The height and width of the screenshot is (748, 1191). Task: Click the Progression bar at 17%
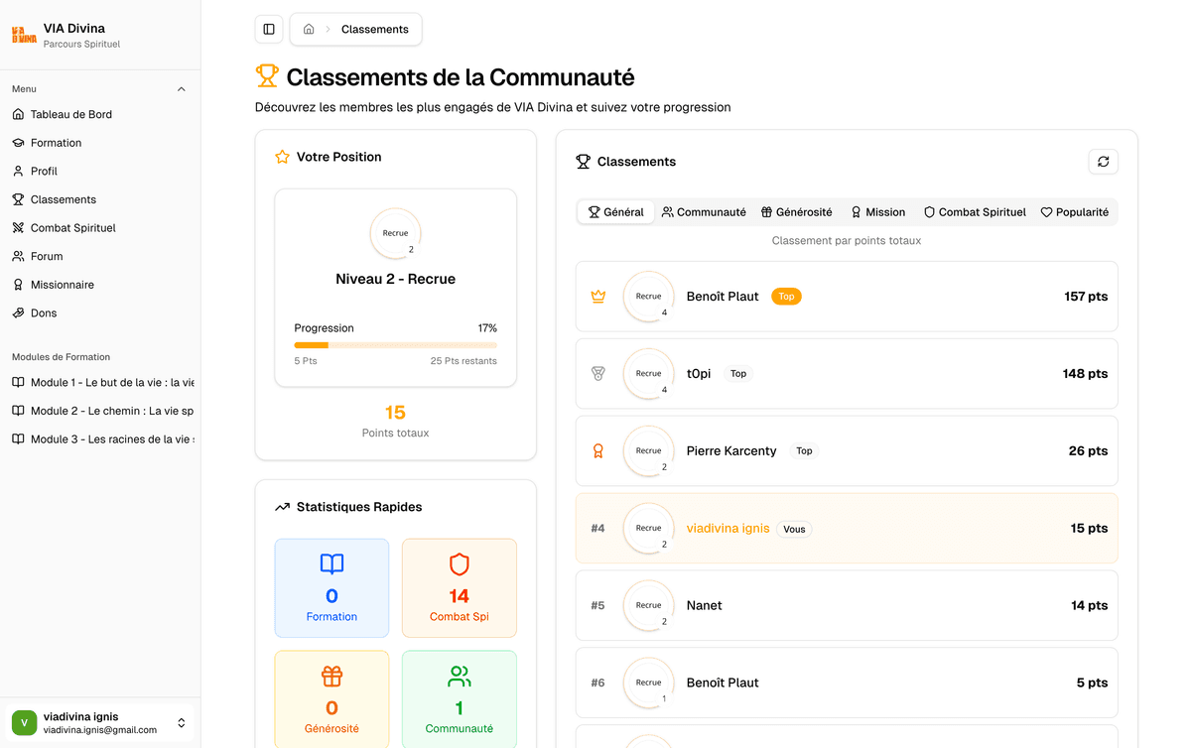tap(395, 345)
